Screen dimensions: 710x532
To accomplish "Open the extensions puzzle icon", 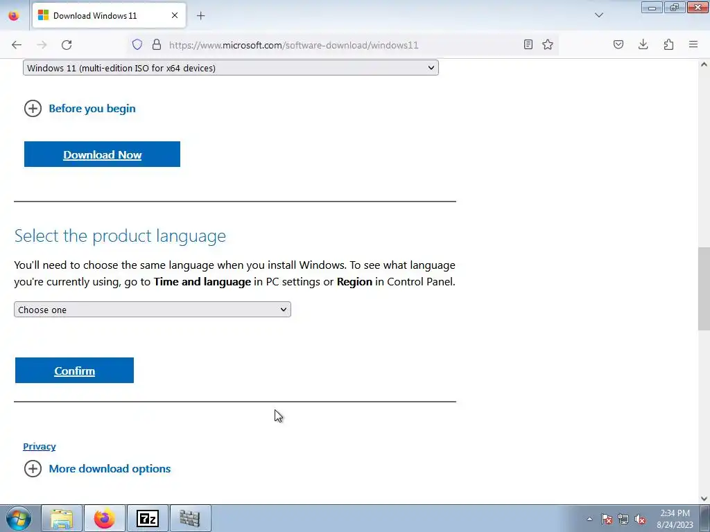I will (x=669, y=44).
